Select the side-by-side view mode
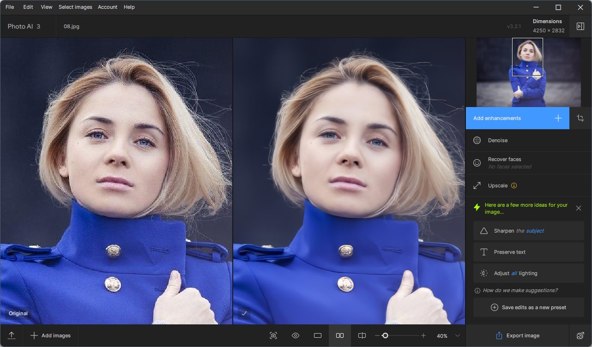This screenshot has width=592, height=347. 340,335
